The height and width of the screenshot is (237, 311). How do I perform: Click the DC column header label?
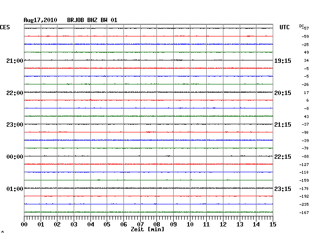click(x=301, y=26)
